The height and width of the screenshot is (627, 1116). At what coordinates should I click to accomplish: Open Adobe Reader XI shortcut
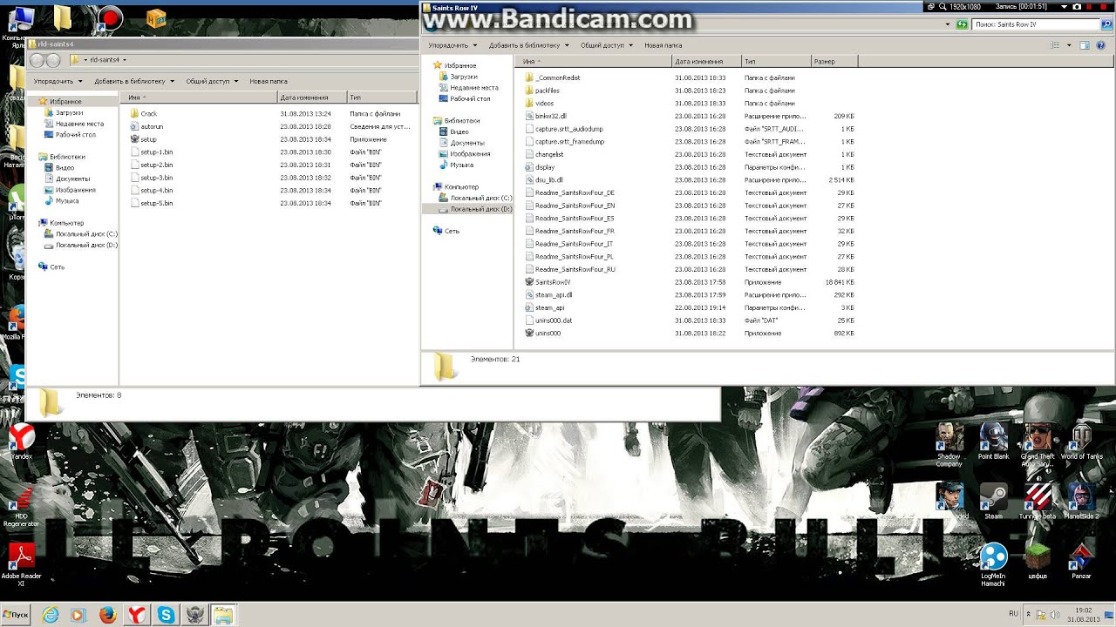point(21,565)
